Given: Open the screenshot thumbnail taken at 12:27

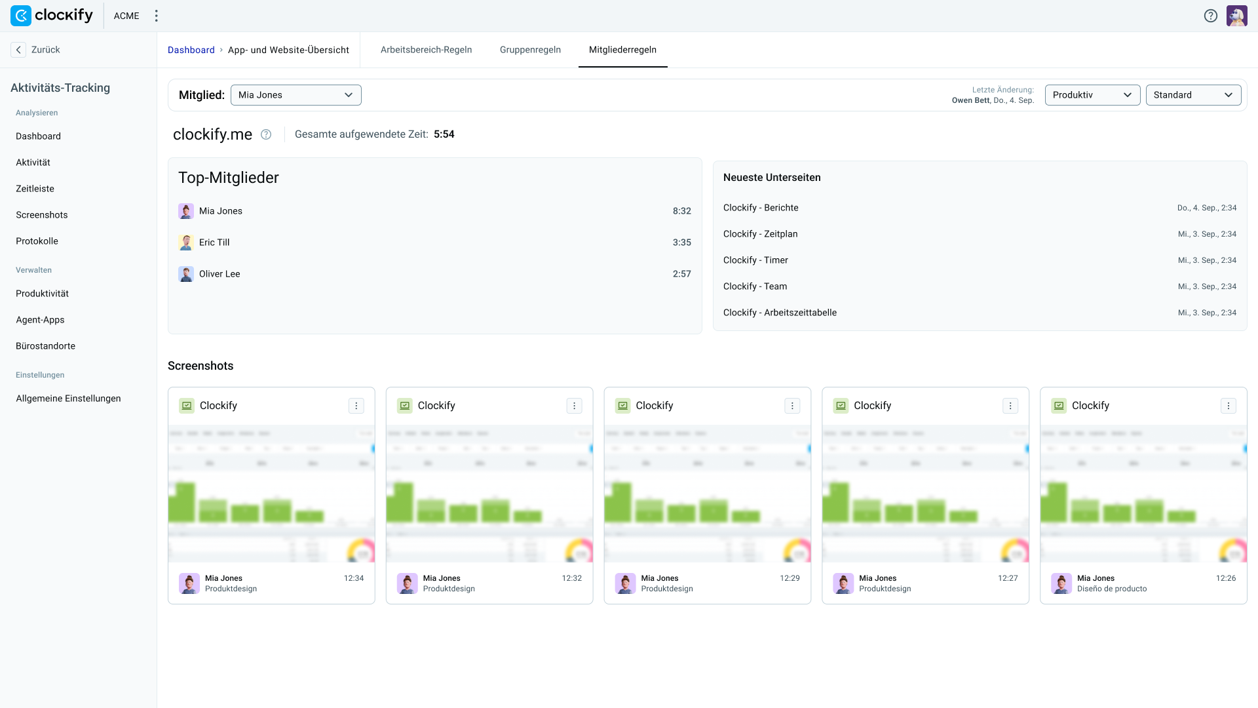Looking at the screenshot, I should point(926,494).
